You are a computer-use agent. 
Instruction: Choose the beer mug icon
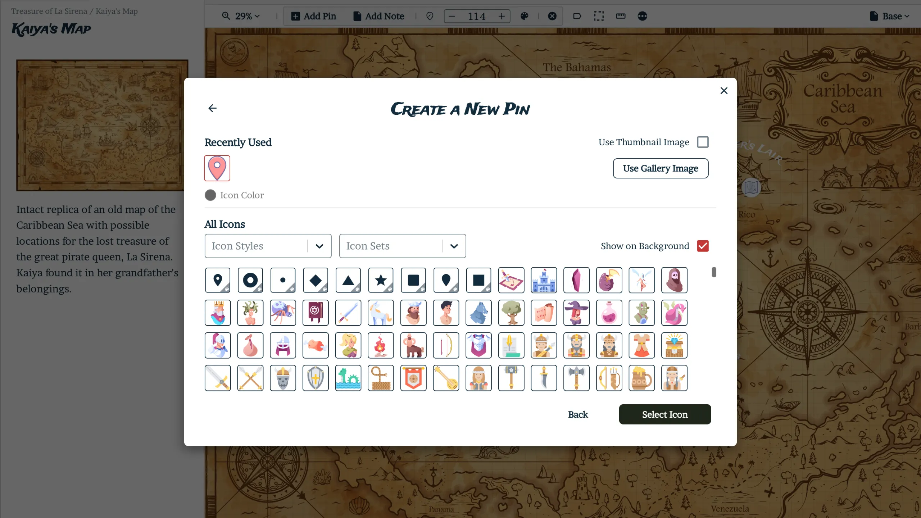pos(641,378)
